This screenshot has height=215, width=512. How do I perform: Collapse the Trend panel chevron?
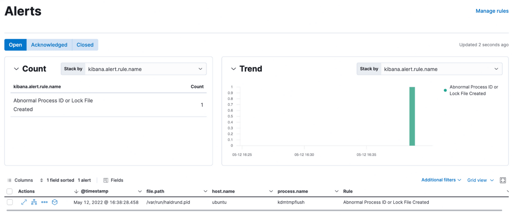pos(233,69)
